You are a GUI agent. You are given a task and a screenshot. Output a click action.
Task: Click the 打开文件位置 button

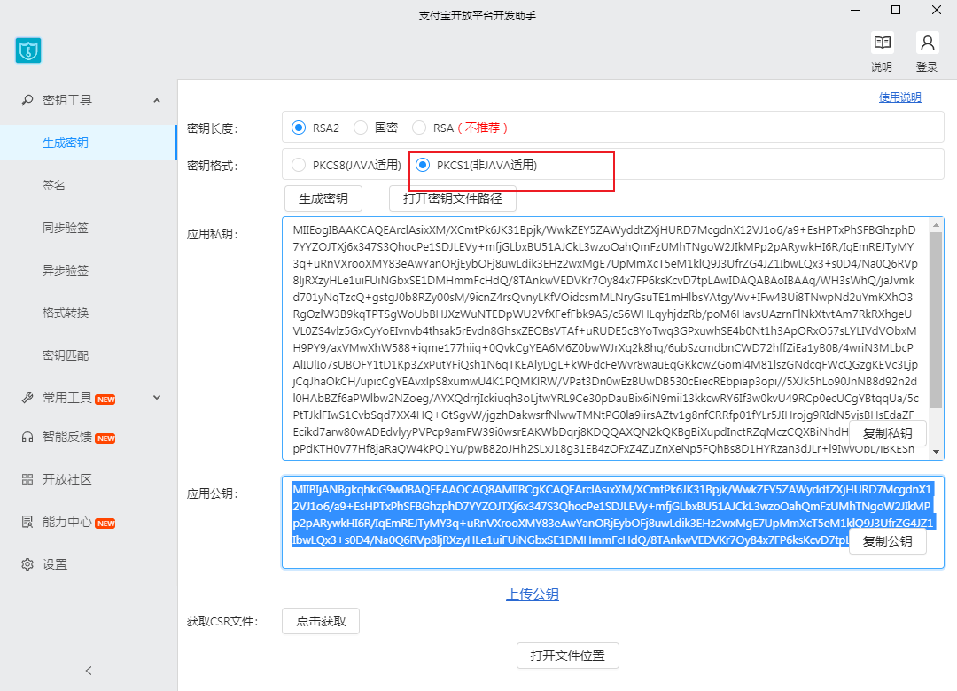568,656
